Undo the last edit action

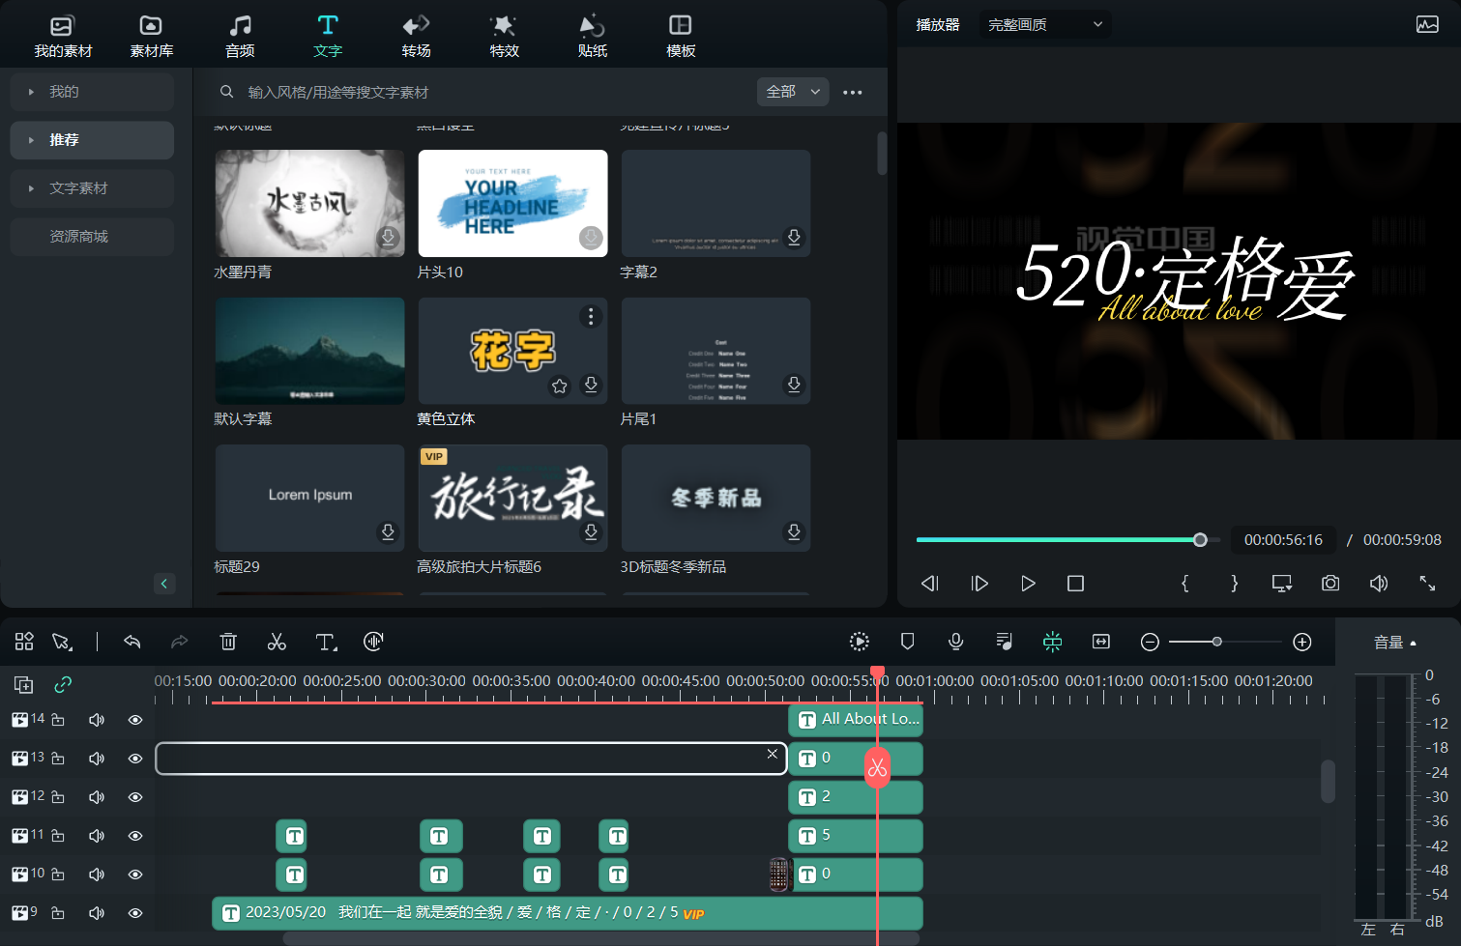(x=131, y=641)
